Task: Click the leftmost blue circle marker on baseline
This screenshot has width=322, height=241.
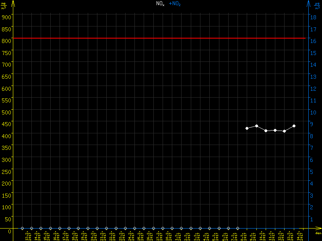Action: click(22, 228)
